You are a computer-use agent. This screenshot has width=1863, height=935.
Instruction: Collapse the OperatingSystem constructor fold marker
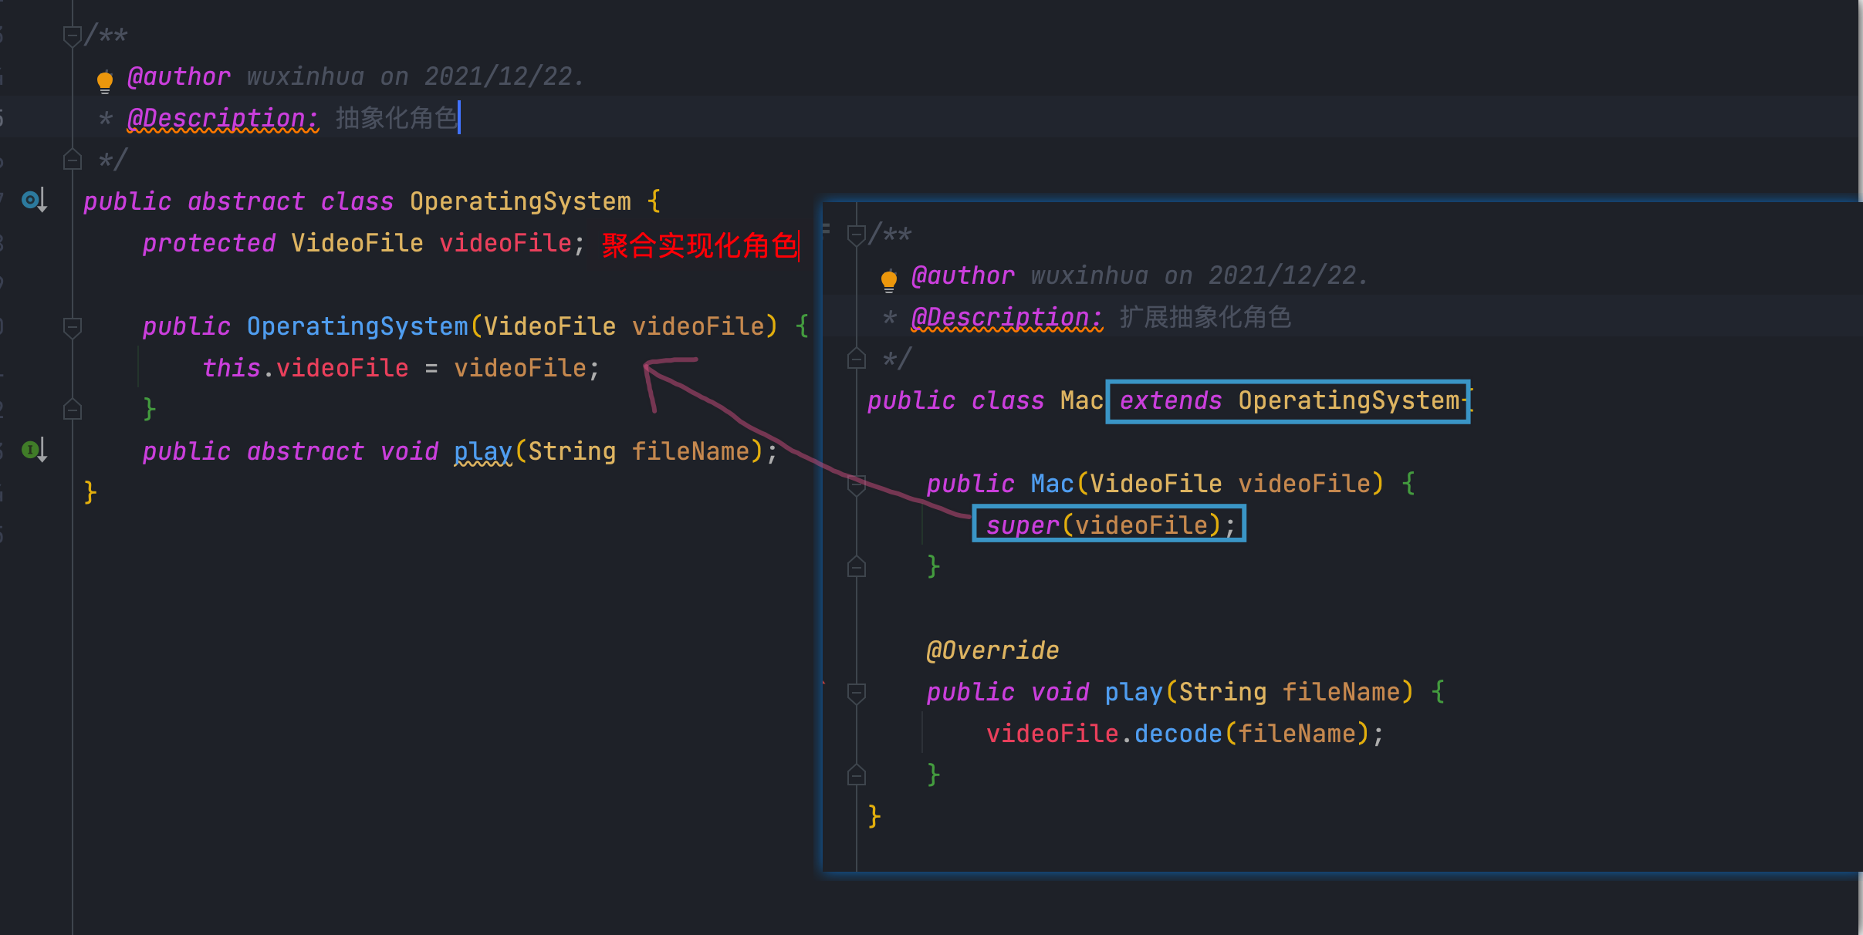pyautogui.click(x=72, y=327)
